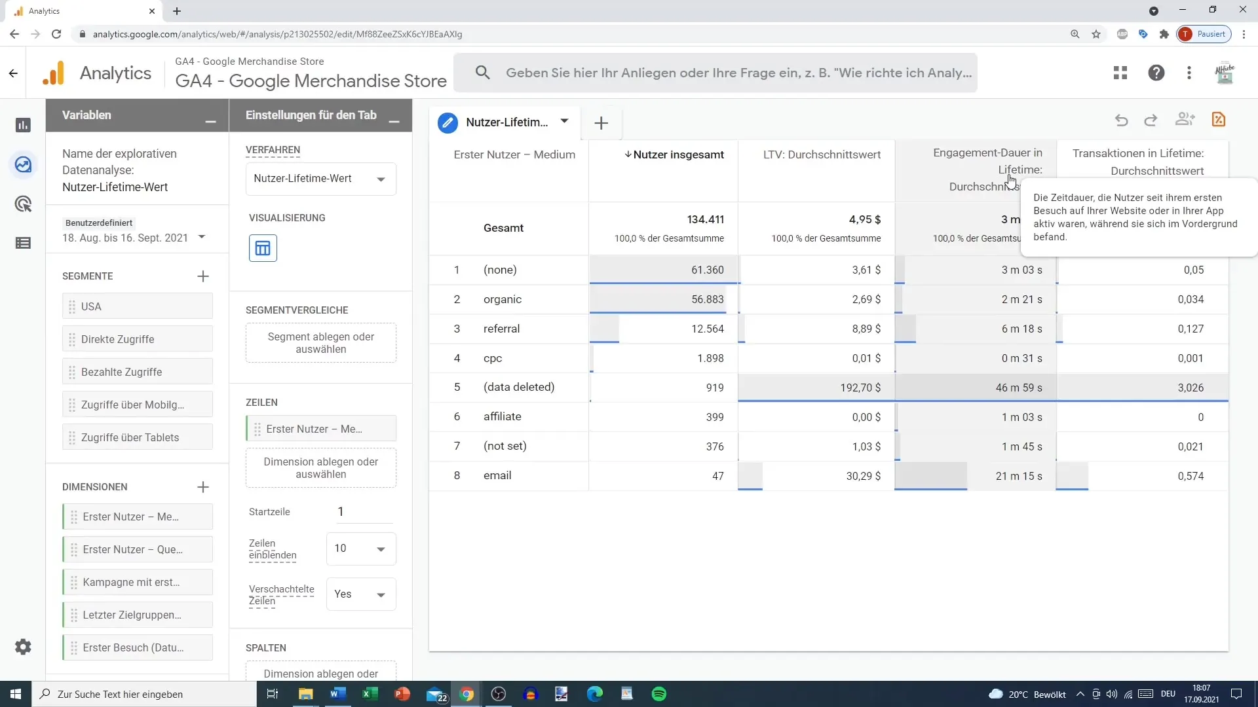Screen dimensions: 1258x707
Task: Expand the date range 18. Aug. bis 16. Sept. dropdown
Action: tap(202, 237)
